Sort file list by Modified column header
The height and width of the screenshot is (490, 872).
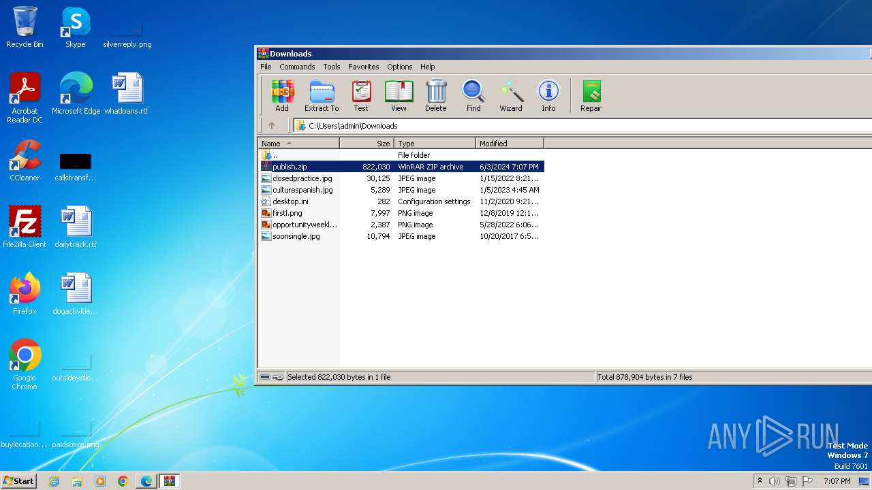(x=510, y=143)
